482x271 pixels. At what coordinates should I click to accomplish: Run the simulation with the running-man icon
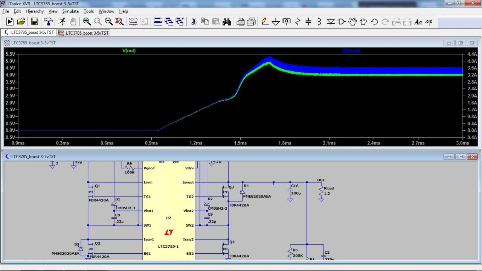[62, 21]
